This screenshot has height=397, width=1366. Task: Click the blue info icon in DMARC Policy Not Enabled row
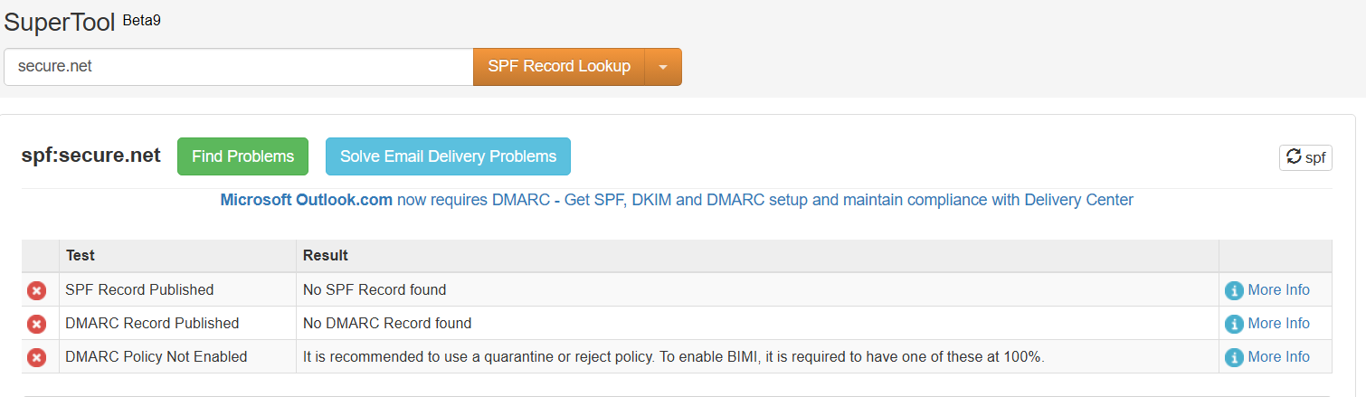[x=1234, y=357]
